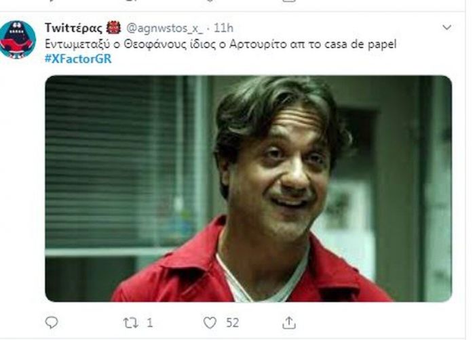This screenshot has height=340, width=475.
Task: Click the Twittέρας display name
Action: 73,28
